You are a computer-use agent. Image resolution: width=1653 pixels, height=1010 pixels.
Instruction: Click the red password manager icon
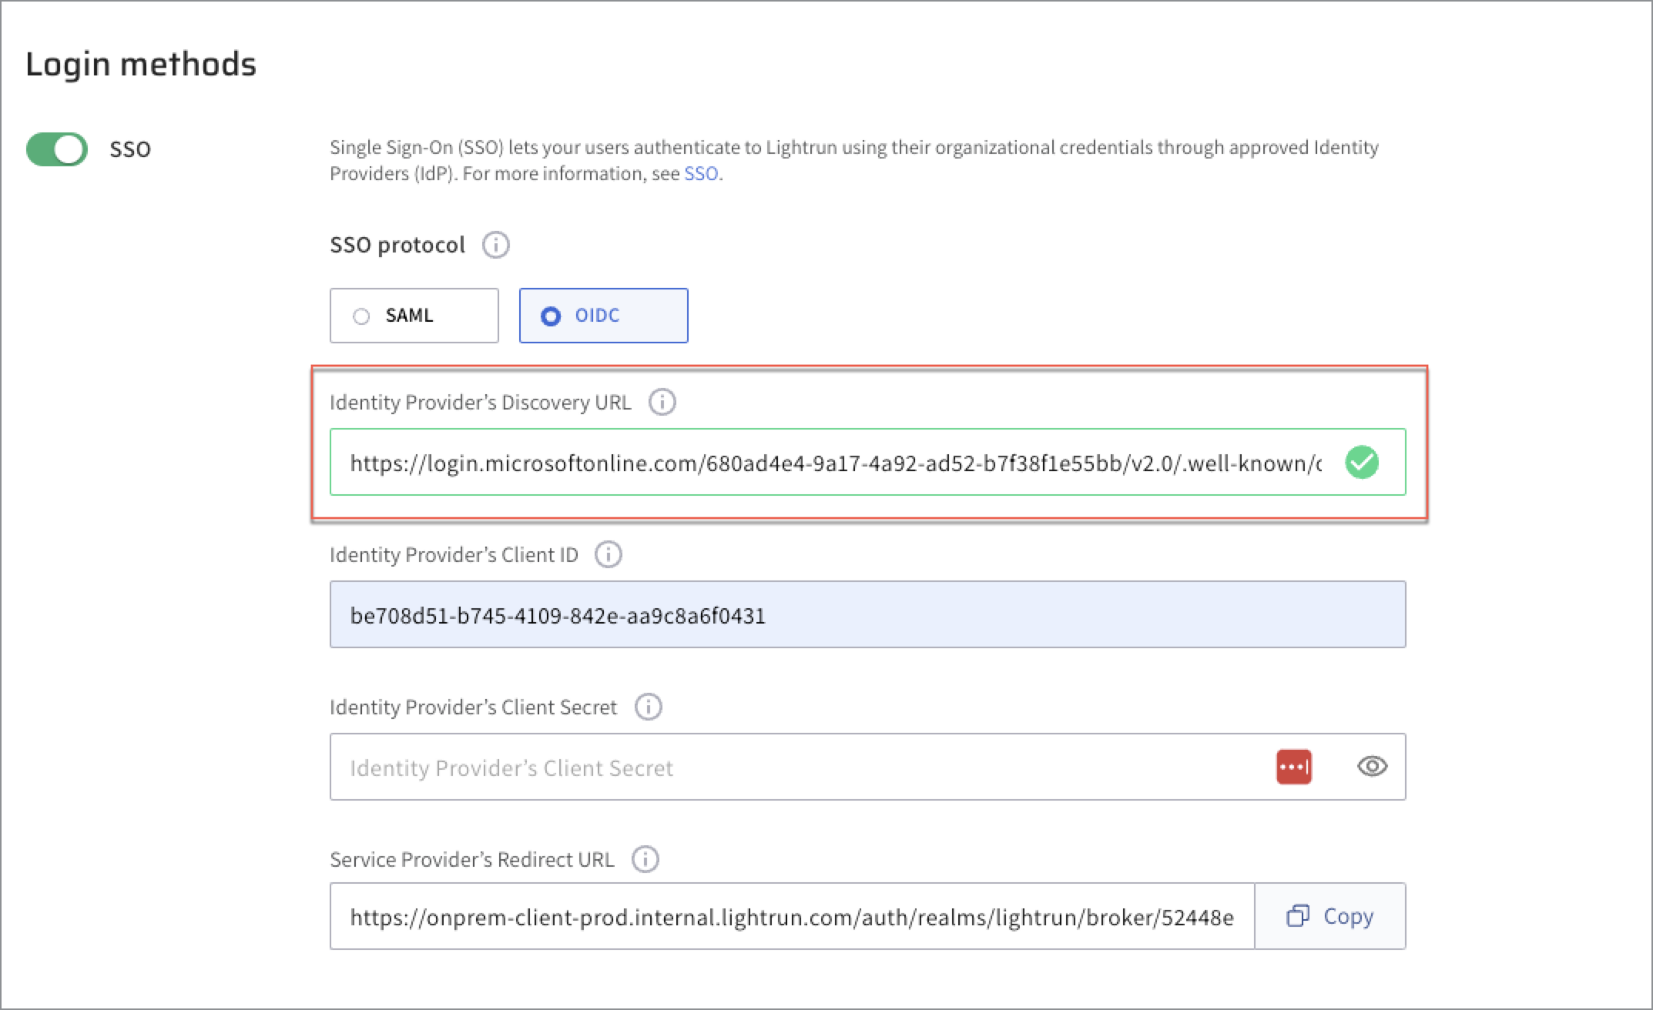pyautogui.click(x=1293, y=767)
